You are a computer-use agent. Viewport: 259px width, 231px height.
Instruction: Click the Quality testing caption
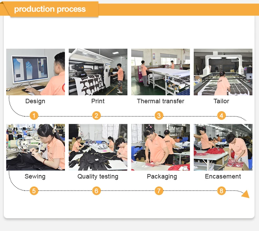tap(98, 176)
